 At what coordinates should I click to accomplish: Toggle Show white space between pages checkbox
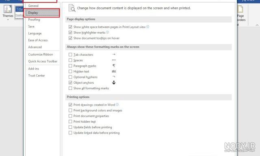[70, 27]
